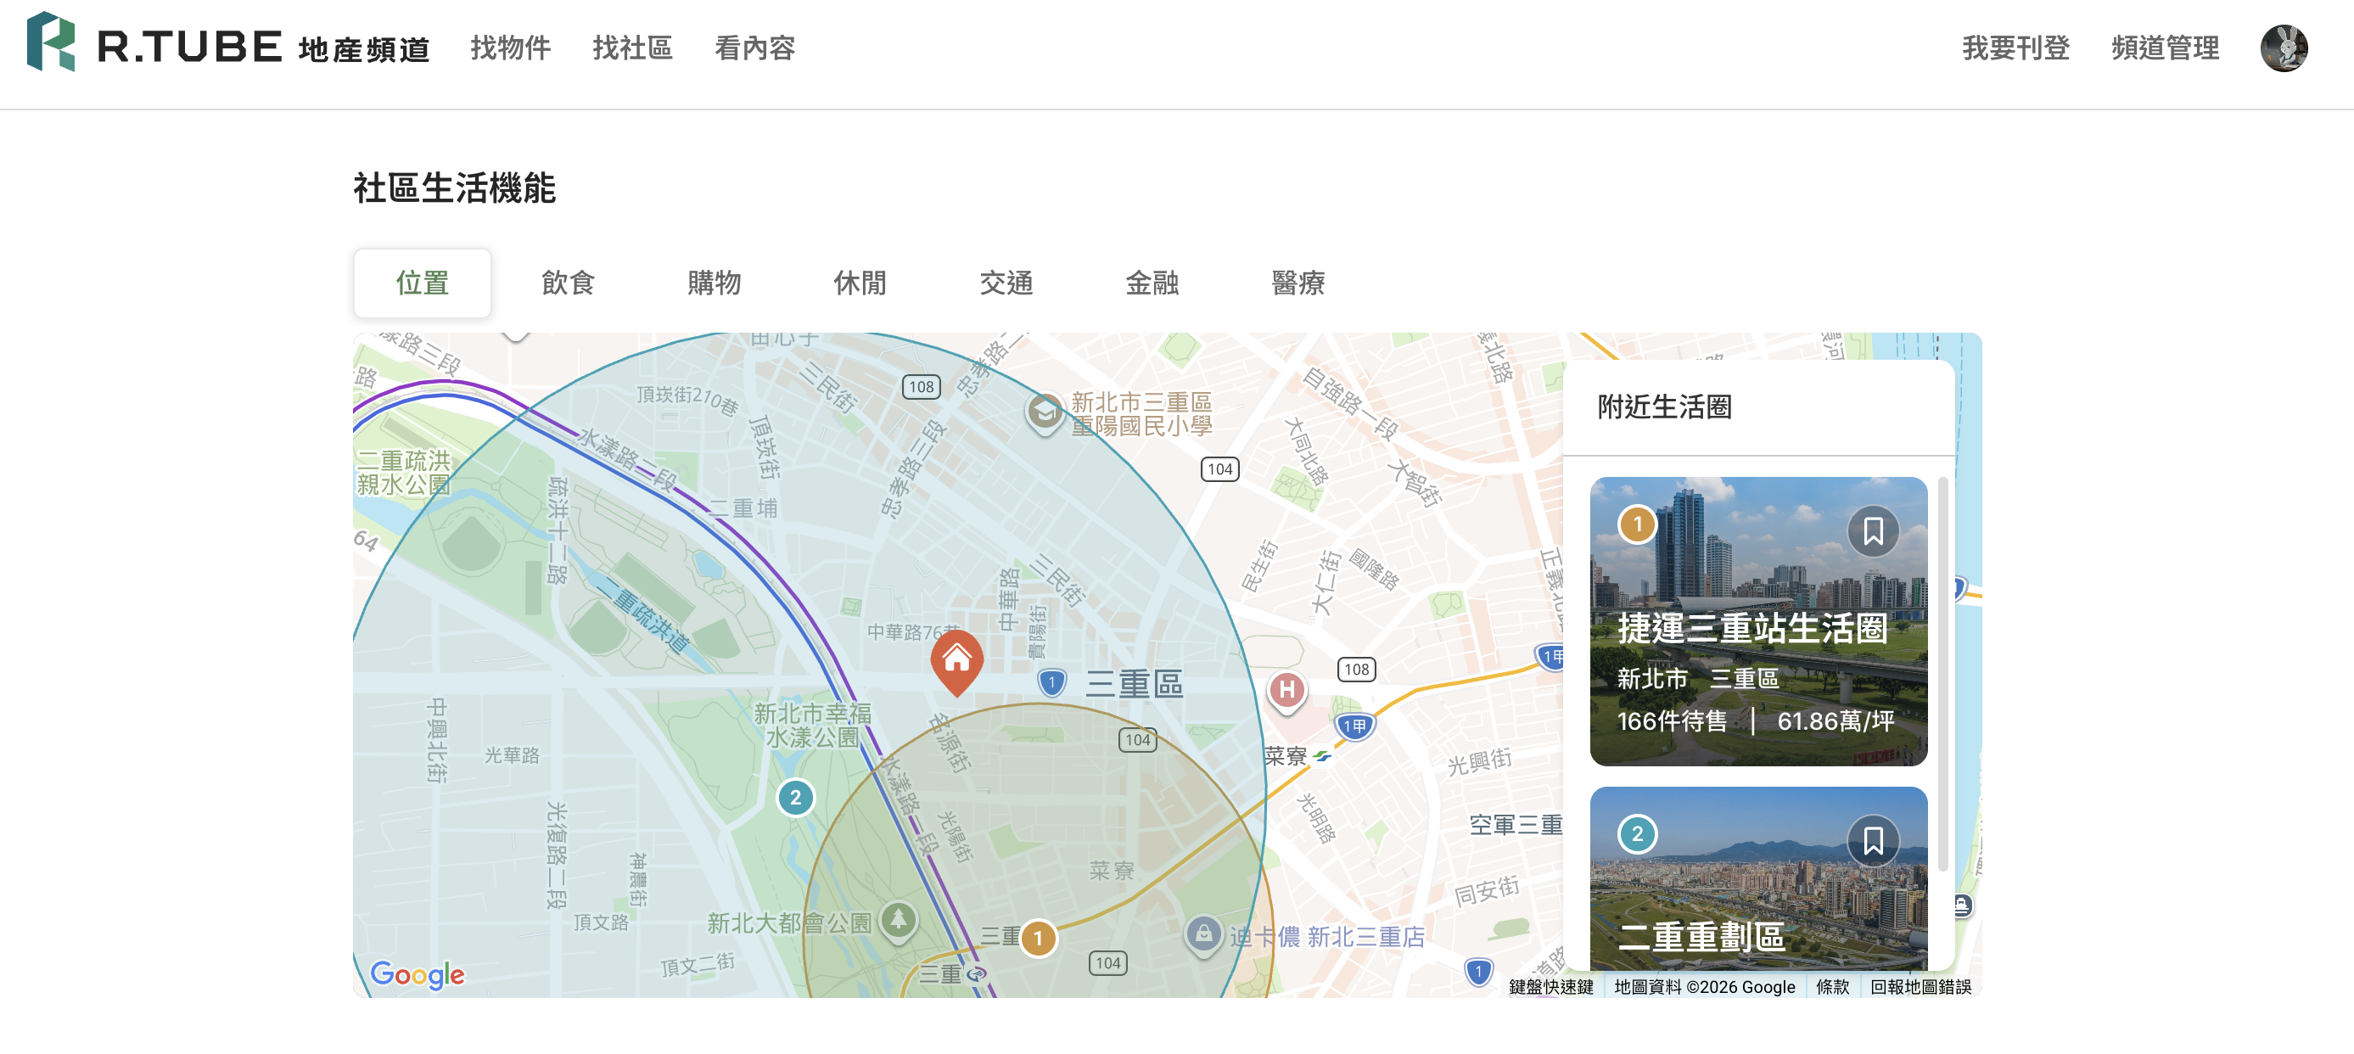Bookmark the 二重重劃區 card
This screenshot has height=1054, width=2354.
[1872, 839]
